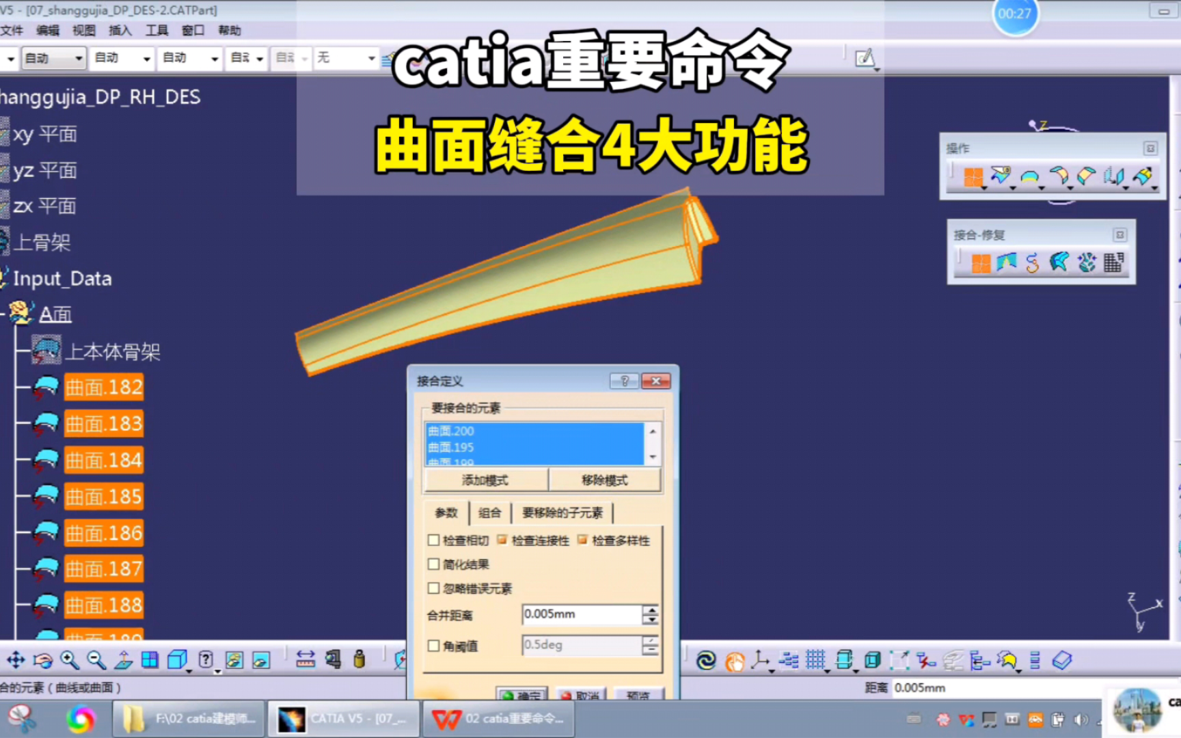The height and width of the screenshot is (738, 1181).
Task: Open the first 自动 dropdown in properties toolbar
Action: point(54,58)
